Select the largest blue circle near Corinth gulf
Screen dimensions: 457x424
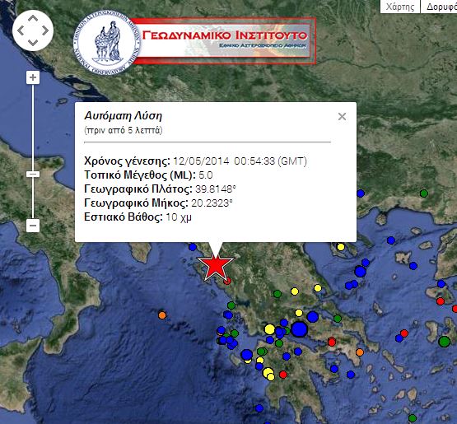pyautogui.click(x=300, y=329)
